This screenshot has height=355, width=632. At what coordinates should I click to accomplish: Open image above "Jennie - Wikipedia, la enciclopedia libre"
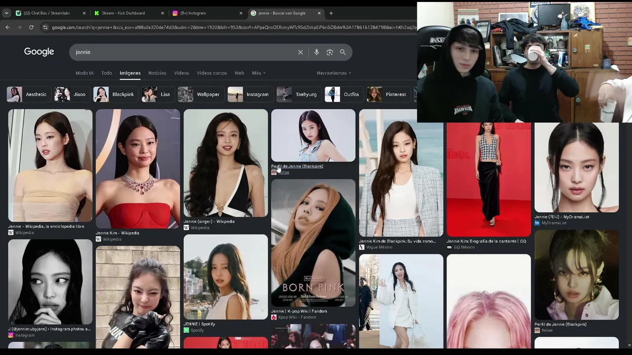[x=50, y=165]
